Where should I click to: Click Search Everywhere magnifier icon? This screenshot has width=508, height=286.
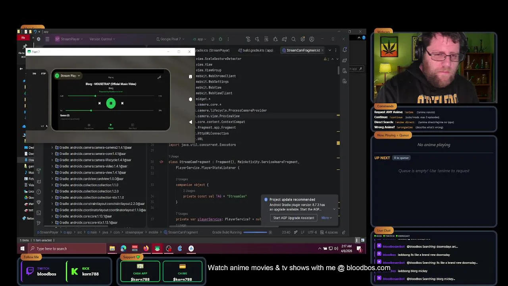pos(294,39)
